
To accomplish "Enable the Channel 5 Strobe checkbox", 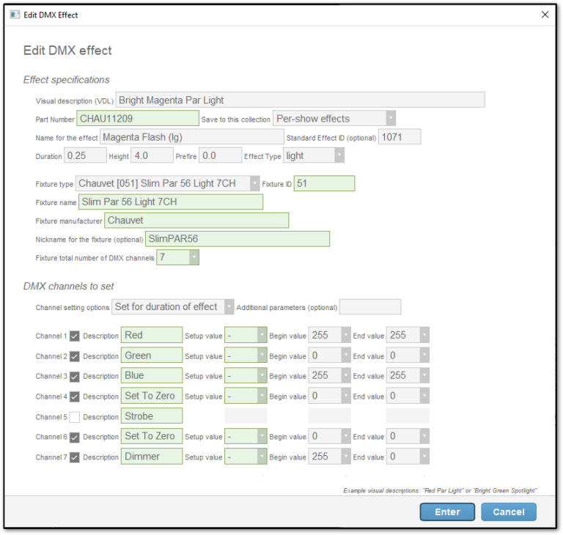I will (x=74, y=417).
